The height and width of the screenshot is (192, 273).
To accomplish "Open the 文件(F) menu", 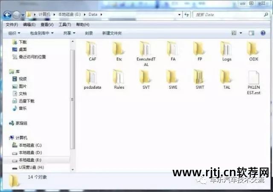I will (x=12, y=25).
